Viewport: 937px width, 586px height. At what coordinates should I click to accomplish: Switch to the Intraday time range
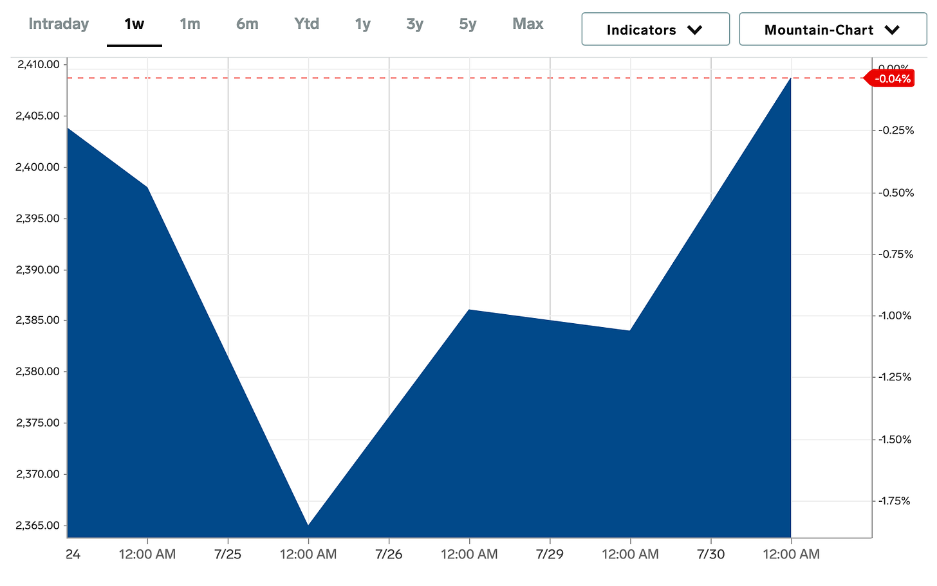pos(59,24)
